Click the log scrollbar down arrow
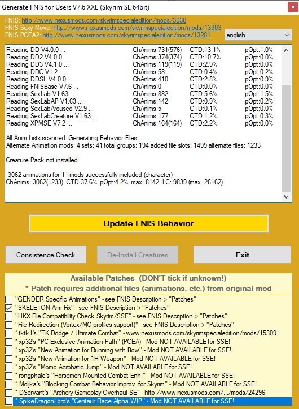Viewport: 299px width, 409px height. pyautogui.click(x=286, y=197)
